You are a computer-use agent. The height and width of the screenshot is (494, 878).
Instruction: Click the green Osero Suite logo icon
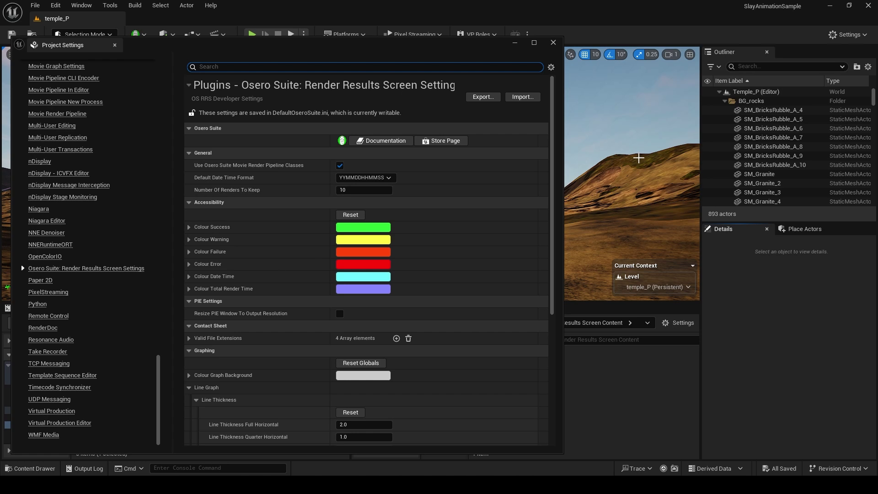pyautogui.click(x=342, y=141)
